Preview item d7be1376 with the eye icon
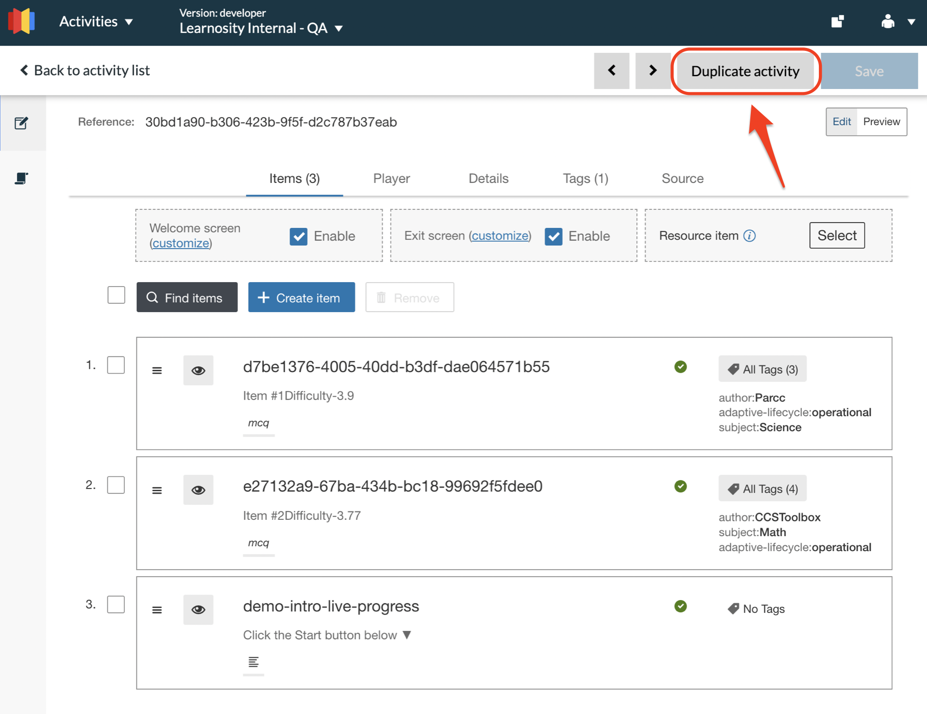Image resolution: width=927 pixels, height=714 pixels. pyautogui.click(x=198, y=370)
